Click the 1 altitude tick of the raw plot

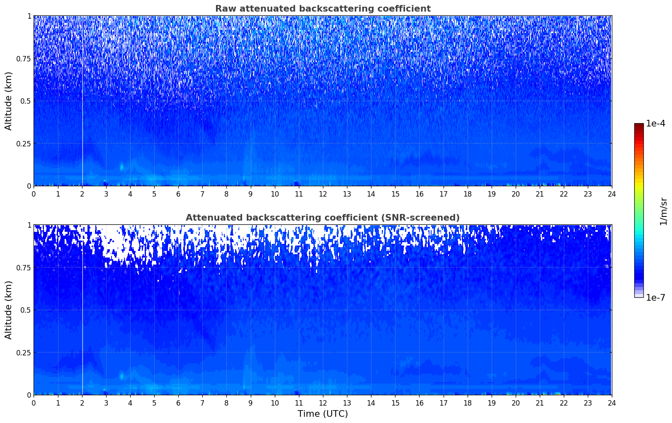click(29, 16)
